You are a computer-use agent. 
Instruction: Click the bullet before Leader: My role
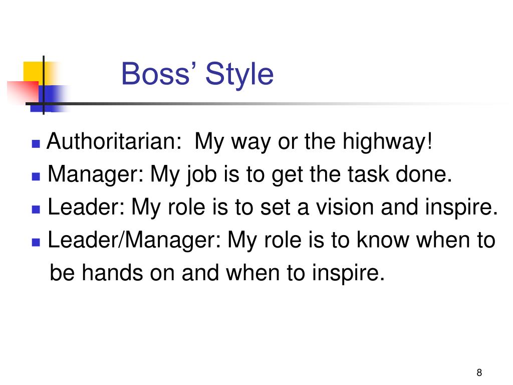[36, 210]
